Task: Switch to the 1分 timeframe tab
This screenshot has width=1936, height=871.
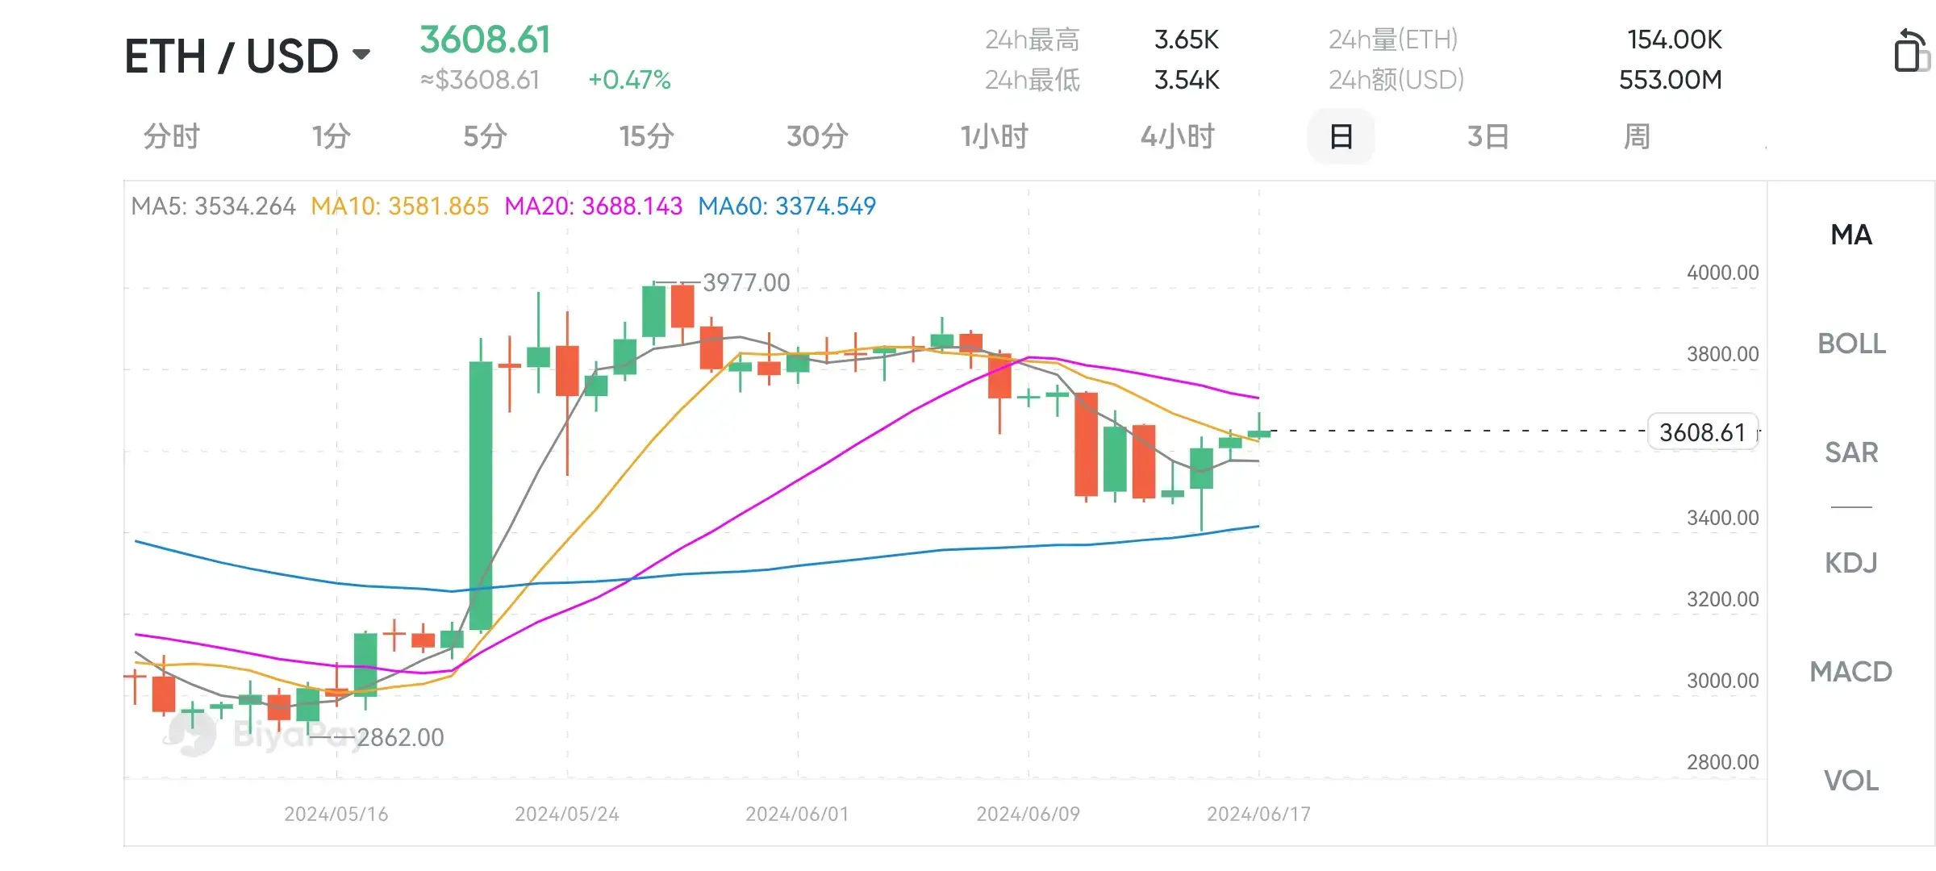Action: (x=328, y=137)
